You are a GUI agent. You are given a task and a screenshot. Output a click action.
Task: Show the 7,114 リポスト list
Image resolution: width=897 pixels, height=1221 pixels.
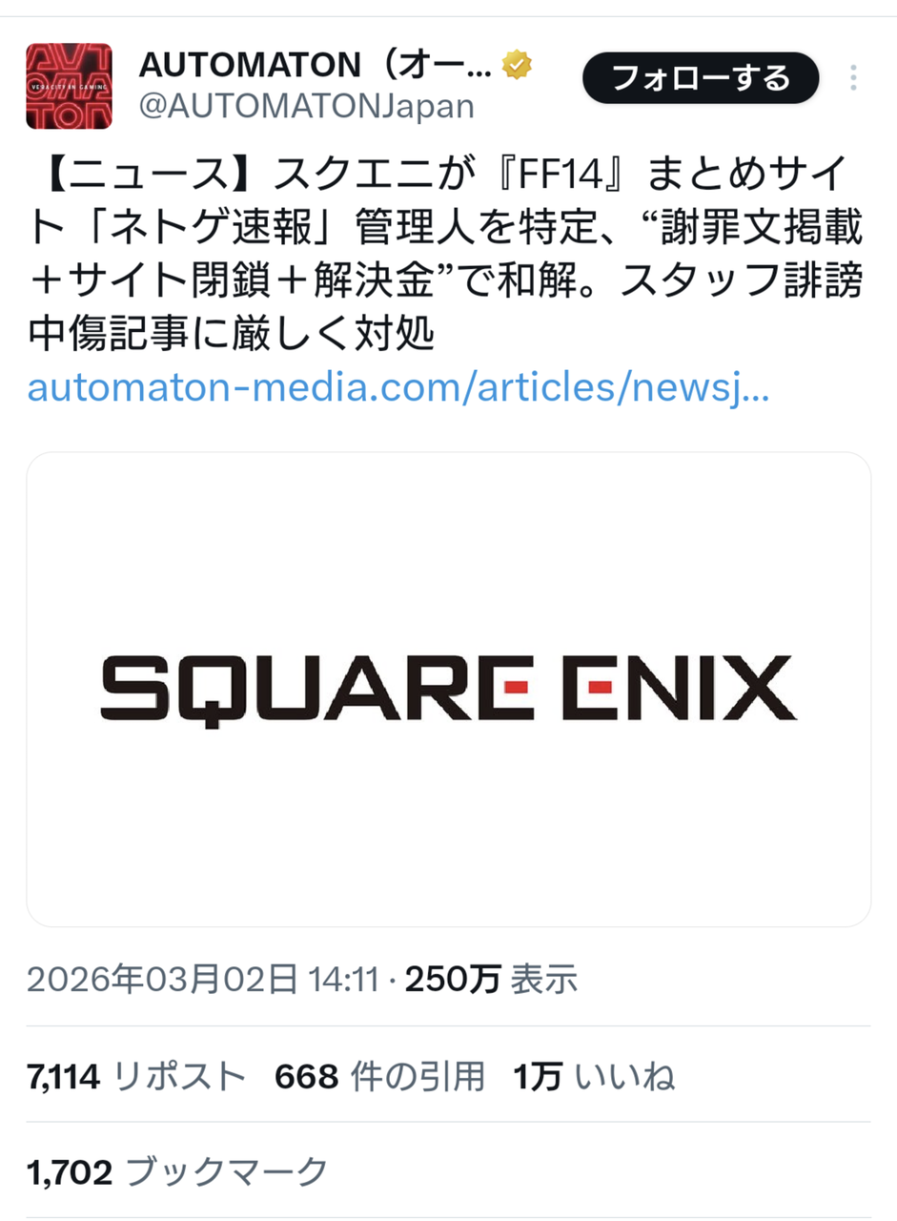(x=136, y=1078)
